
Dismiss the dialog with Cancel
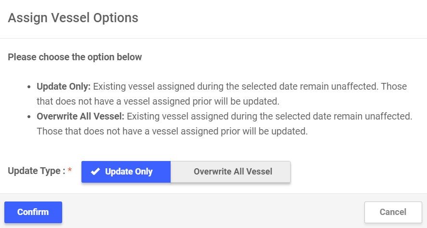393,212
